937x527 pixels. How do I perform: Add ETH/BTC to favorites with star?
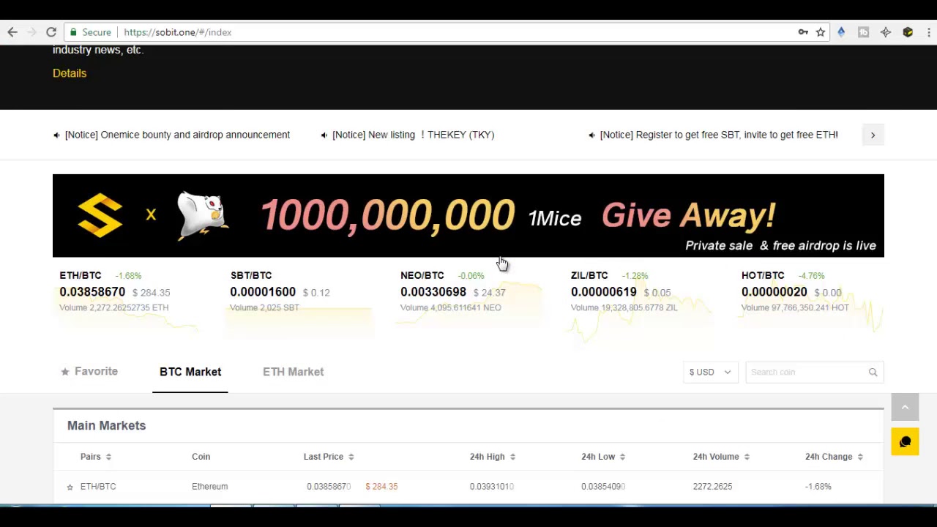[x=70, y=487]
